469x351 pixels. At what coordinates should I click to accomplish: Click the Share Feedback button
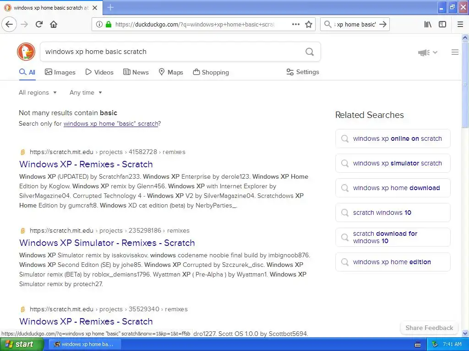tap(429, 328)
